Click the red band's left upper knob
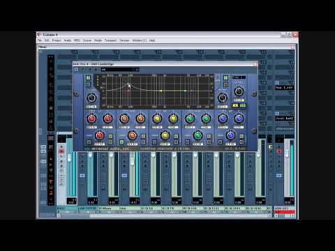 (91, 119)
